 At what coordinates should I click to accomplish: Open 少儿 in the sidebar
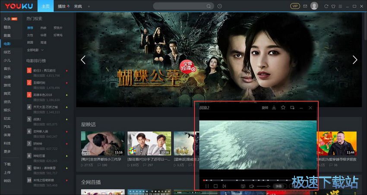tap(7, 60)
